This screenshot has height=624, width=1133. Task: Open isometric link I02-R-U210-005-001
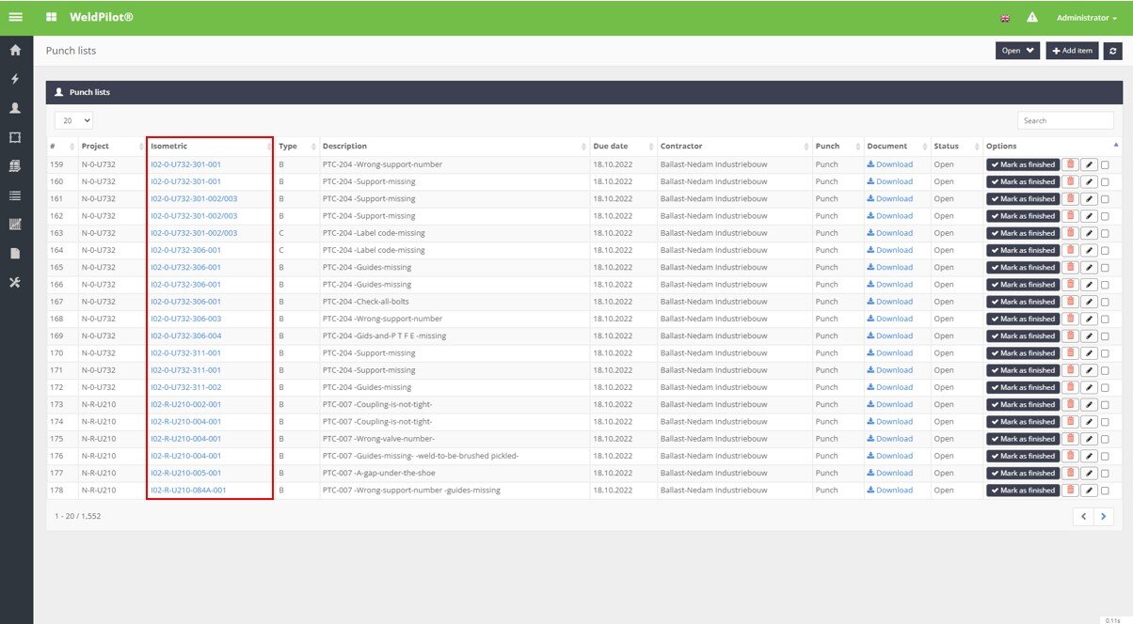[185, 473]
